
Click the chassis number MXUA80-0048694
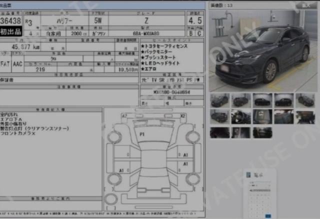coord(172,92)
